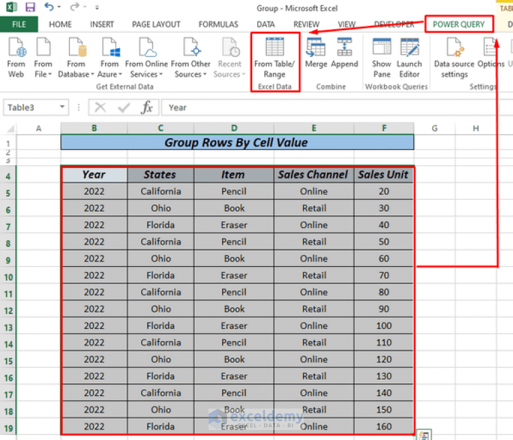
Task: Confirm entry with the checkmark
Action: pyautogui.click(x=124, y=107)
